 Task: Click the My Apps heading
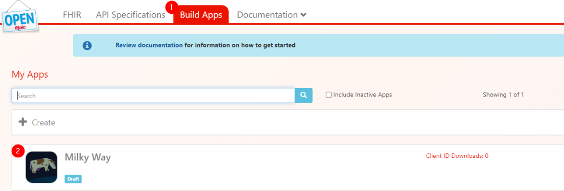(x=30, y=75)
